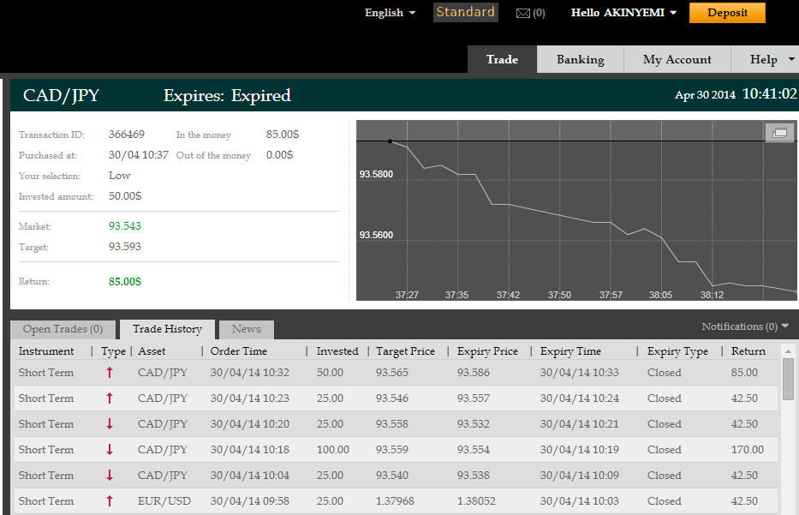Click the Out of the money value 0.00$
799x515 pixels.
click(279, 155)
